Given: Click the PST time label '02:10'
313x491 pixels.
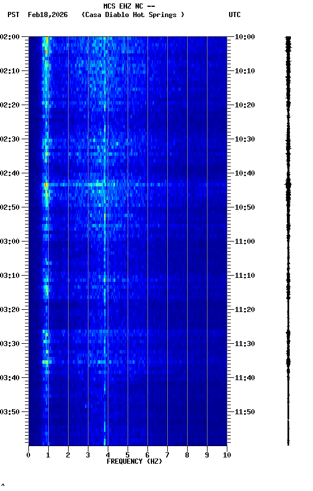Looking at the screenshot, I should click(x=10, y=71).
